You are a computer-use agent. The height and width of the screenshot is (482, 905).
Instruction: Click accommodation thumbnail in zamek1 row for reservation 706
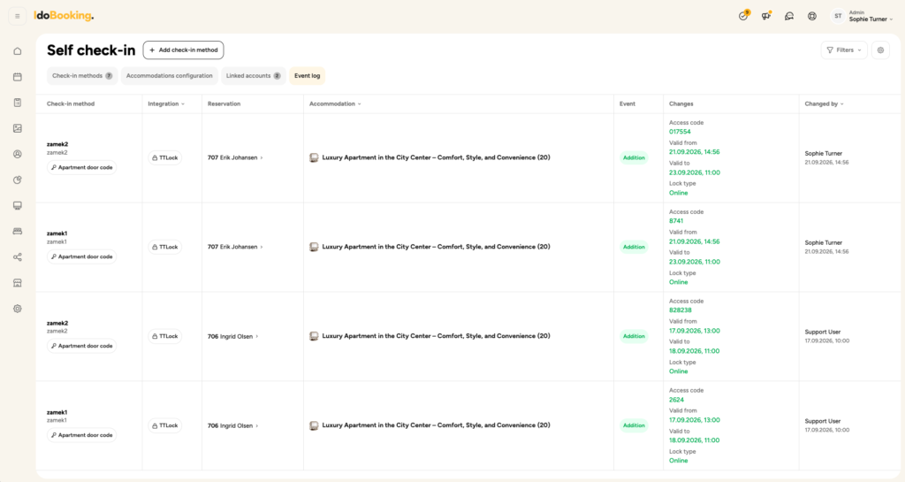pos(314,425)
